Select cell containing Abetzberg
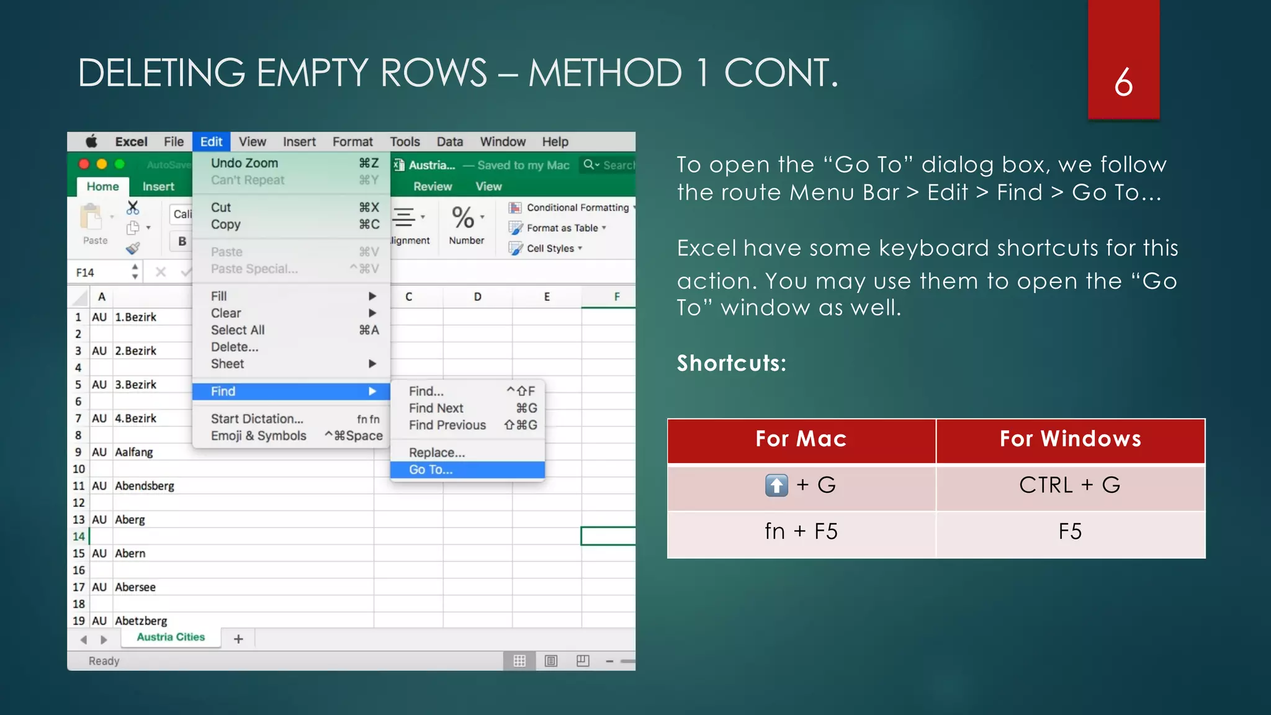This screenshot has width=1271, height=715. coord(243,621)
